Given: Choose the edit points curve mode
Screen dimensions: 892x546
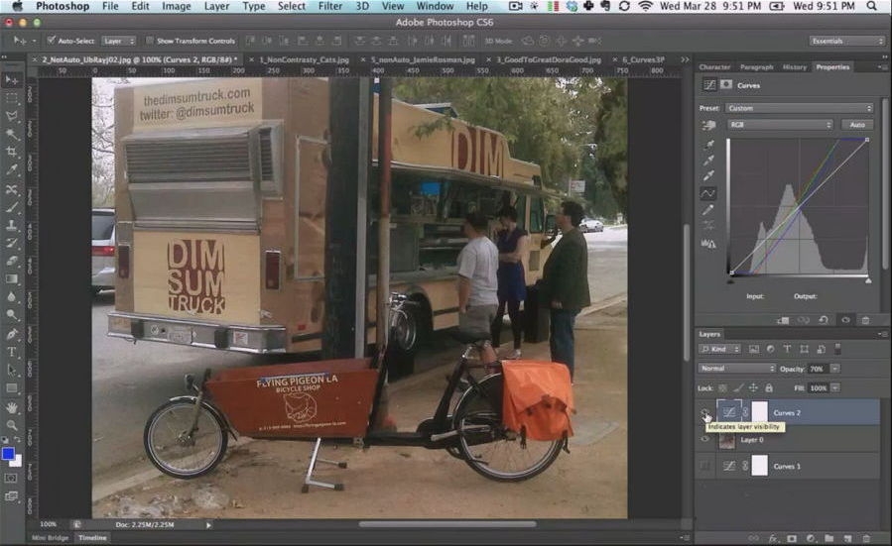Looking at the screenshot, I should 708,193.
